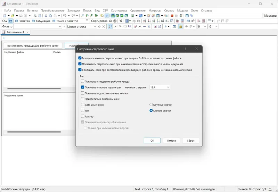Open the Макросы menu
Screen dimensions: 278x192
coord(155,10)
